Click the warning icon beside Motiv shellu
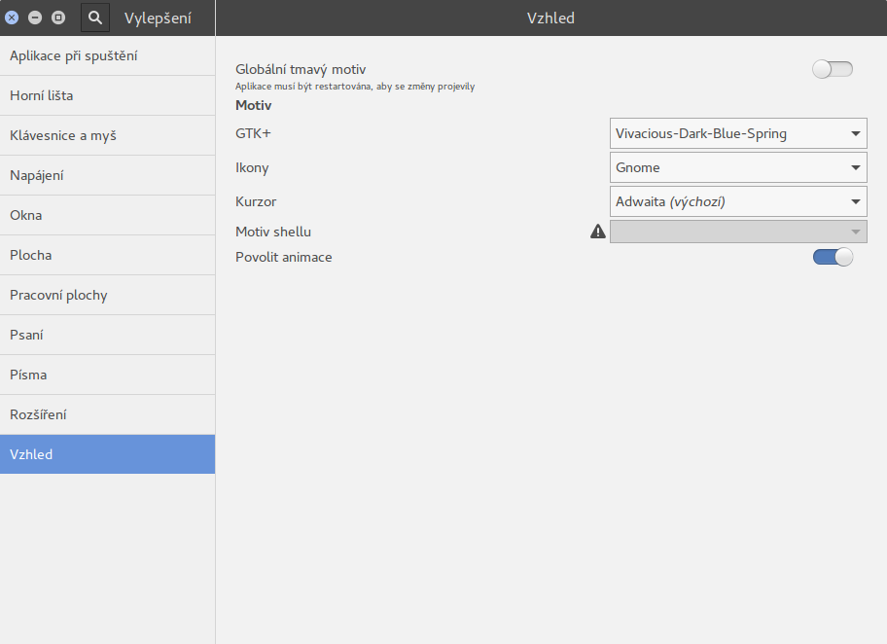Image resolution: width=887 pixels, height=644 pixels. pos(598,232)
